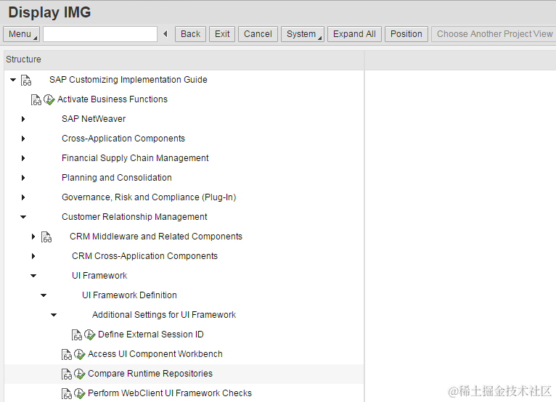Expand the Financial Supply Chain Management node
Viewport: 556px width, 402px height.
coord(23,158)
